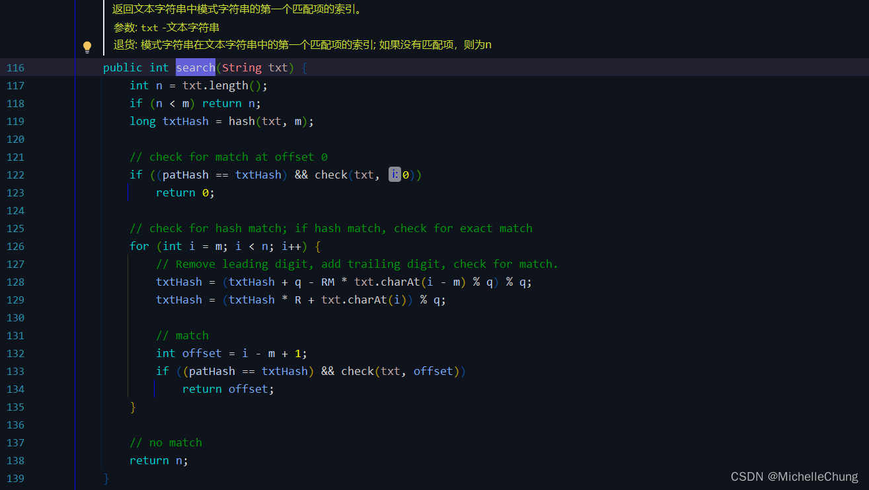Click closing yellow brace of for loop
The image size is (869, 490).
133,407
